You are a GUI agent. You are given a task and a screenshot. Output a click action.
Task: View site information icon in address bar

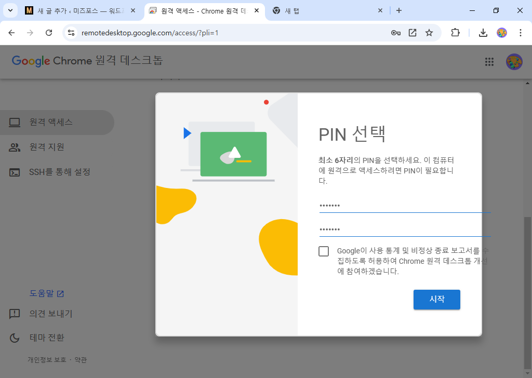(x=71, y=33)
